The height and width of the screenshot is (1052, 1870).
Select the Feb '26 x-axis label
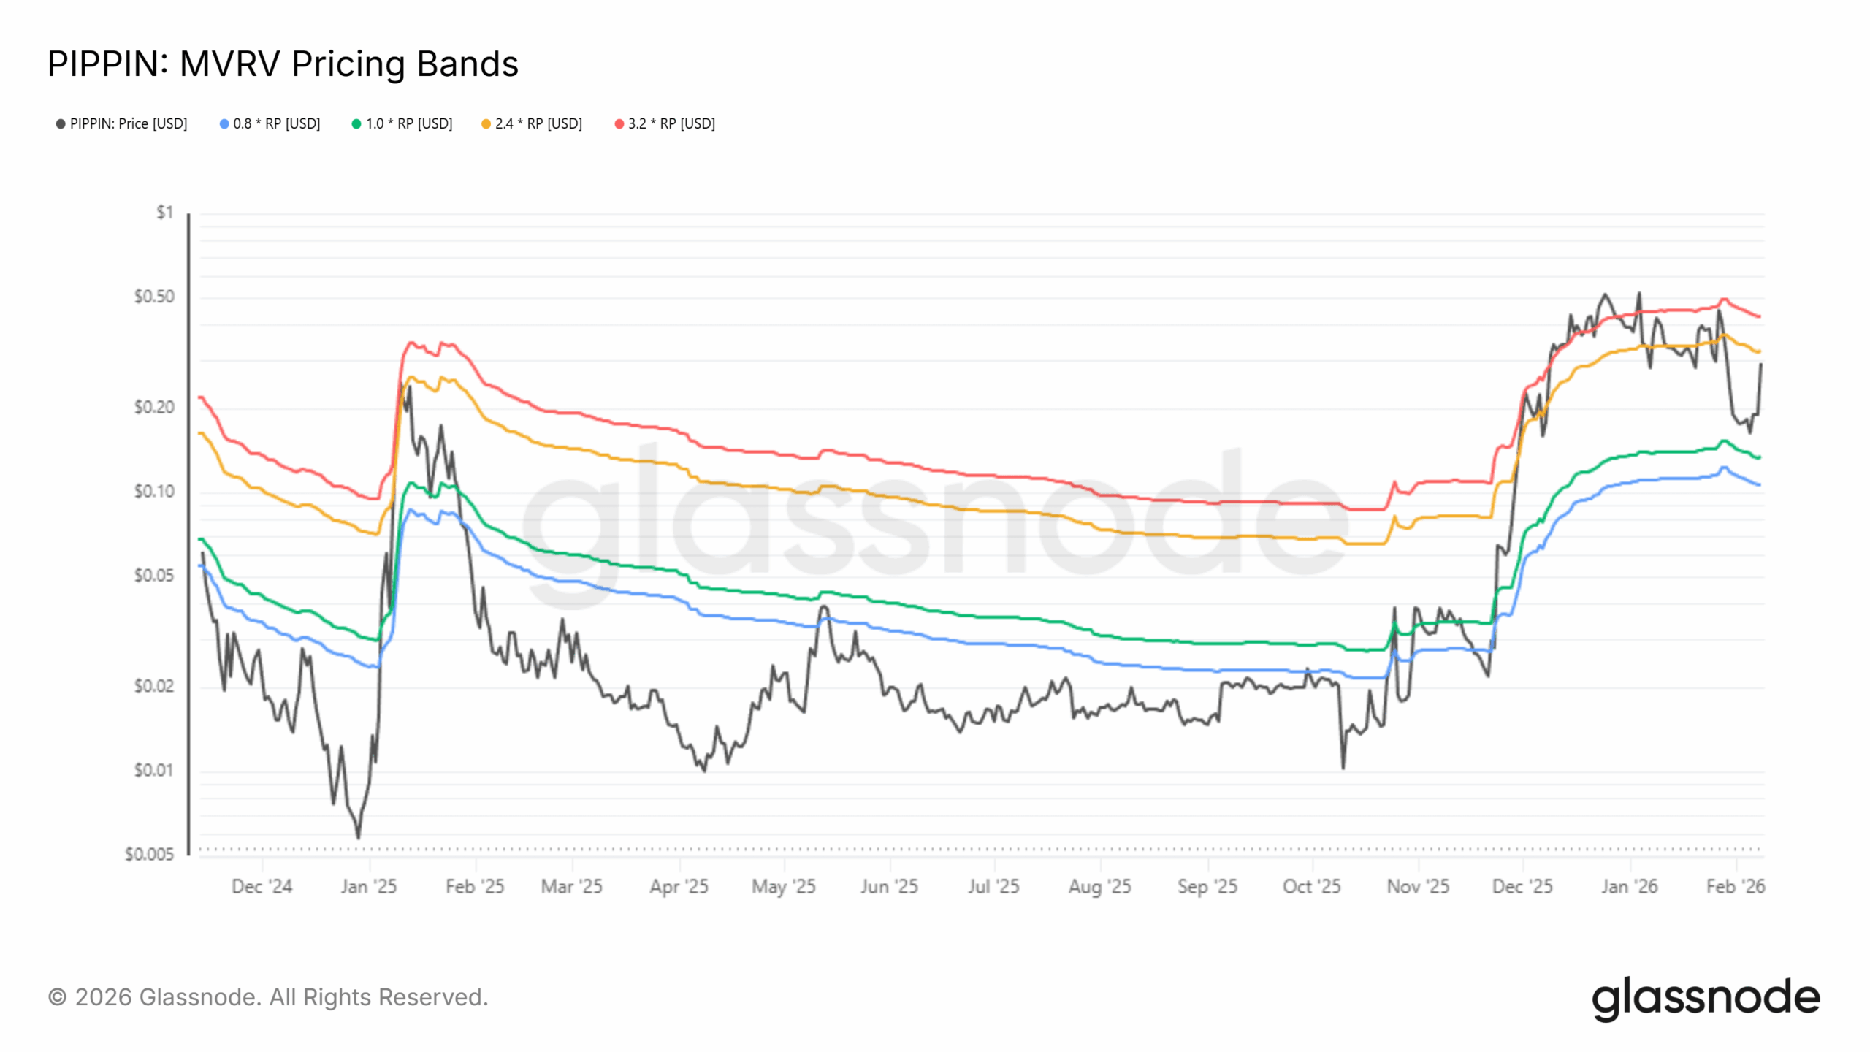click(x=1735, y=887)
